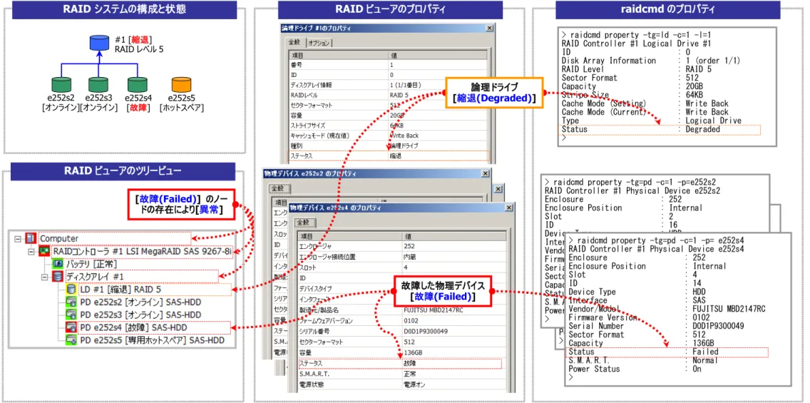Open 全般 tab in e252s4 properties dialog
Screen dimensions: 810x403
[x=304, y=223]
